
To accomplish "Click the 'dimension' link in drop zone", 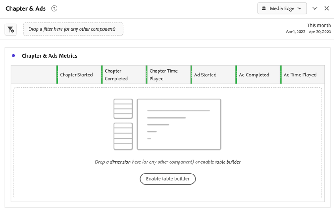I will click(120, 162).
